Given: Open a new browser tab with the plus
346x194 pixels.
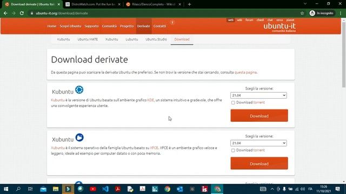Looking at the screenshot, I should click(x=189, y=4).
